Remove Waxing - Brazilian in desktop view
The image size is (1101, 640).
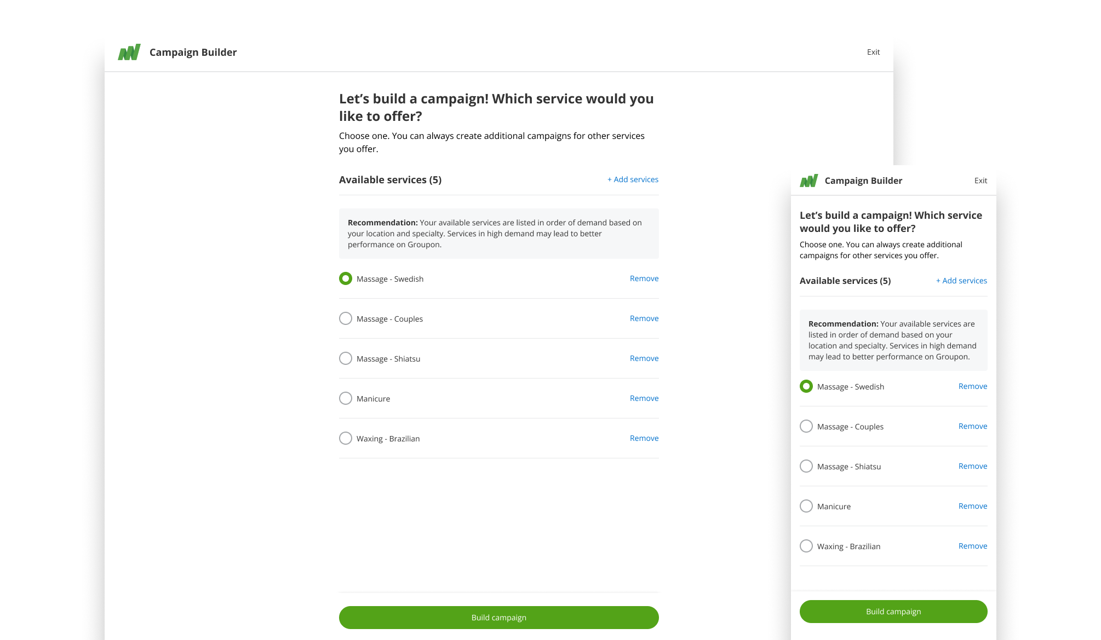pyautogui.click(x=644, y=438)
